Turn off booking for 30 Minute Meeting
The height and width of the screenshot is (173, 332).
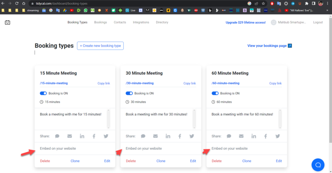[129, 93]
